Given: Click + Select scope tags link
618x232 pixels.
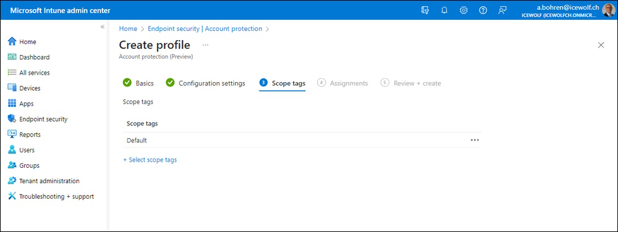Looking at the screenshot, I should (x=150, y=160).
